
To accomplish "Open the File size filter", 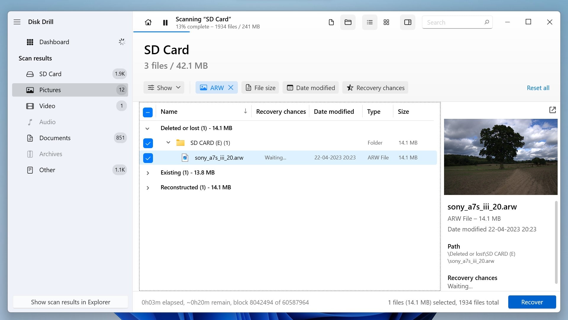I will click(x=260, y=88).
